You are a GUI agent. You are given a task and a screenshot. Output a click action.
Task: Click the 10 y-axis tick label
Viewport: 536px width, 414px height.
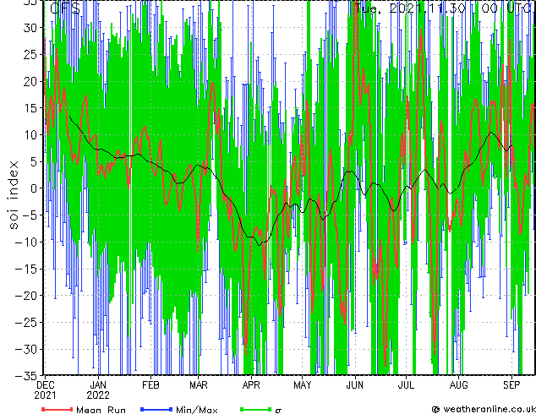pos(30,135)
